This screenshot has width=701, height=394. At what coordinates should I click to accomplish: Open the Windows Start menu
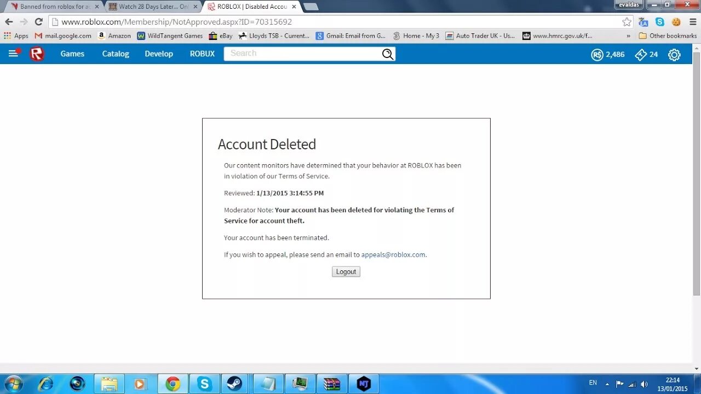click(x=13, y=384)
